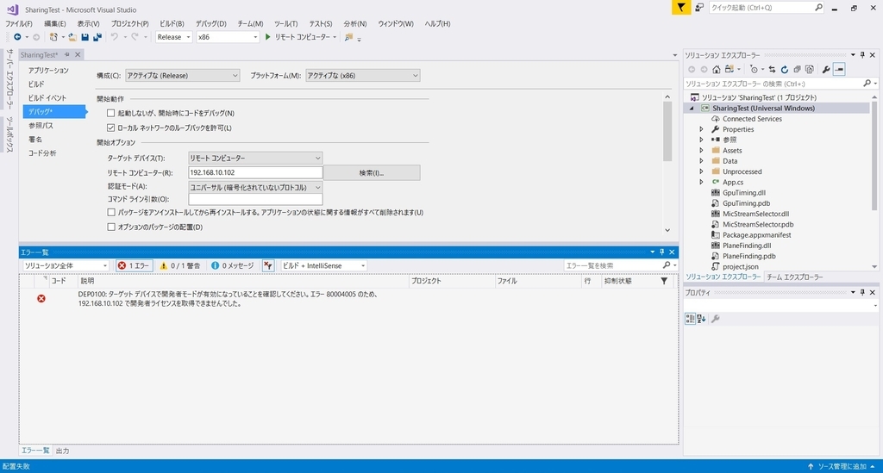Viewport: 883px width, 473px height.
Task: Open the 'ビルド + IntelliSense' dropdown
Action: click(324, 265)
